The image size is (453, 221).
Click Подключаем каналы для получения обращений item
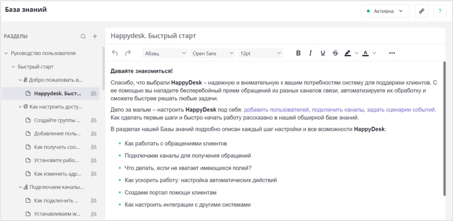tap(188, 156)
